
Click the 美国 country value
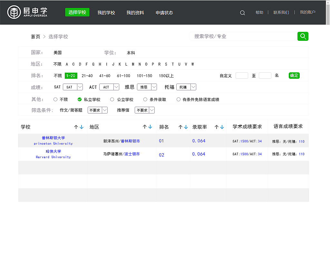pos(57,52)
